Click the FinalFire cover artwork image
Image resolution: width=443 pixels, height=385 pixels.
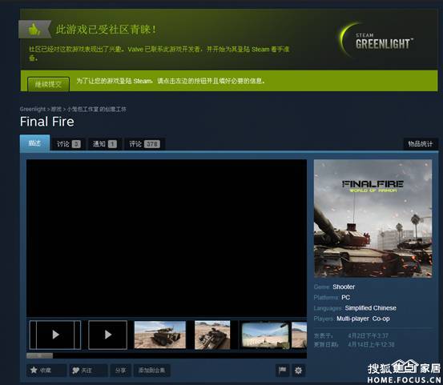373,219
